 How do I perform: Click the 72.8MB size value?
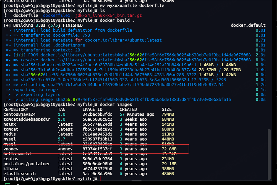pyautogui.click(x=169, y=149)
